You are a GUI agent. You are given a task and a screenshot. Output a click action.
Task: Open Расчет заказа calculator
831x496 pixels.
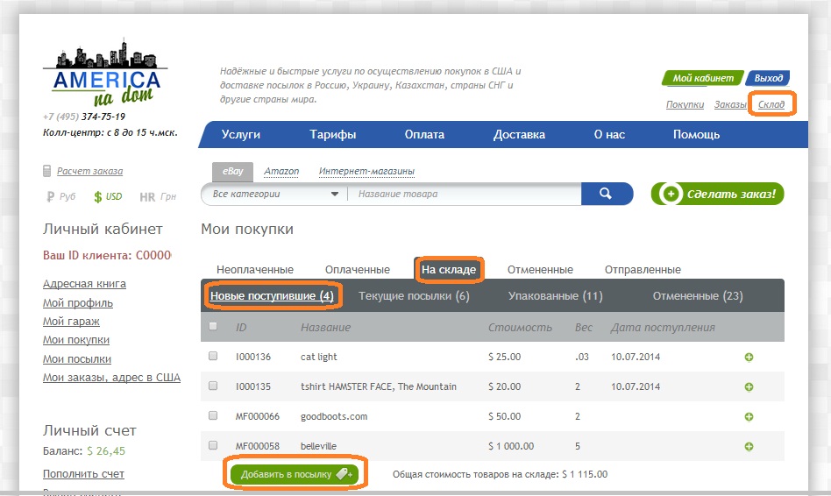pos(89,171)
